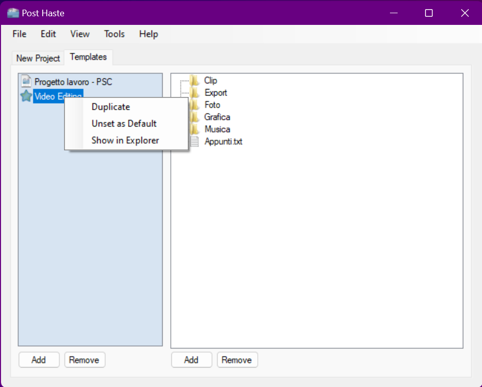This screenshot has height=387, width=482.
Task: Open the Help menu
Action: [148, 34]
